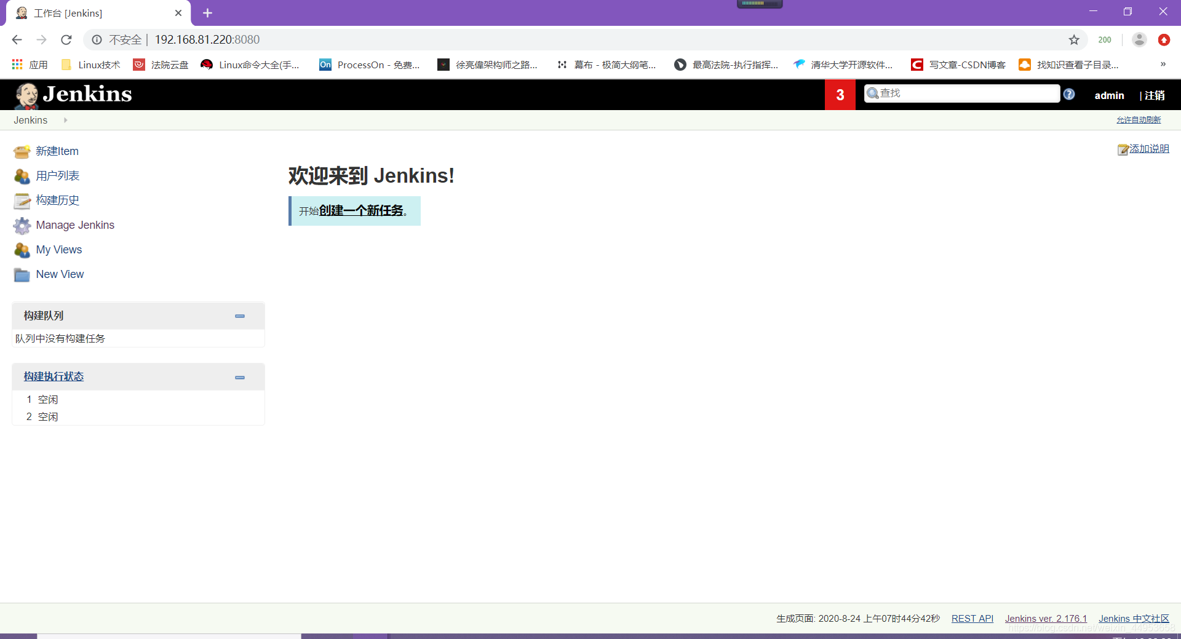Open 创建一个新任务 link
The image size is (1181, 639).
[x=361, y=210]
